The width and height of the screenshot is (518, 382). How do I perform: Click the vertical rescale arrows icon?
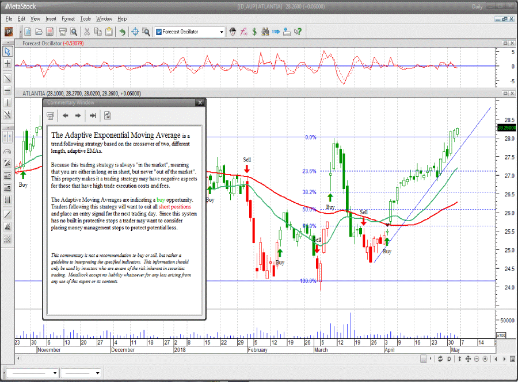459,359
